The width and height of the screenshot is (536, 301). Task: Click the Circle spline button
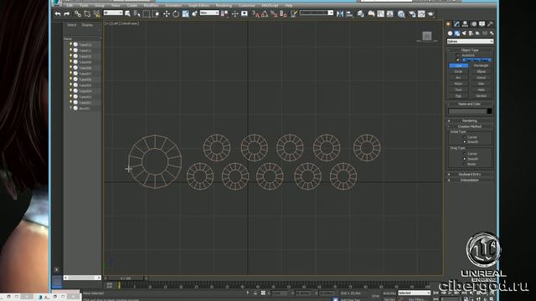tap(458, 72)
